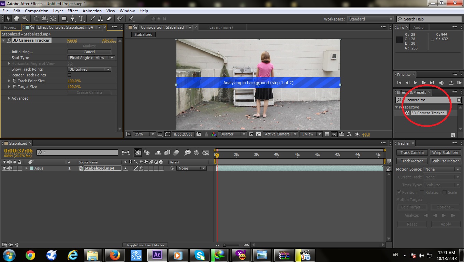
Task: Take a snapshot of the composition viewer
Action: click(199, 134)
